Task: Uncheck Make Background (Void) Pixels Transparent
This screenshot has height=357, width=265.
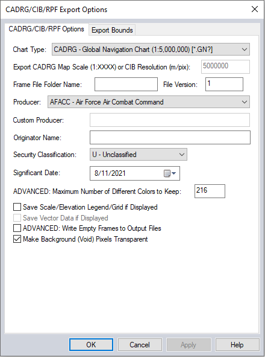Action: (17, 239)
